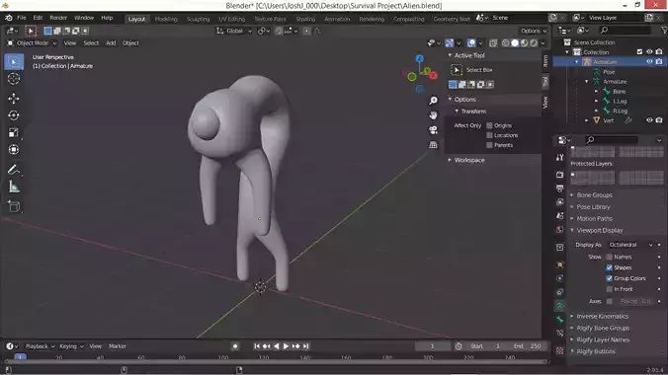This screenshot has width=668, height=375.
Task: Click the timeline horizontal scrollbar
Action: [275, 362]
